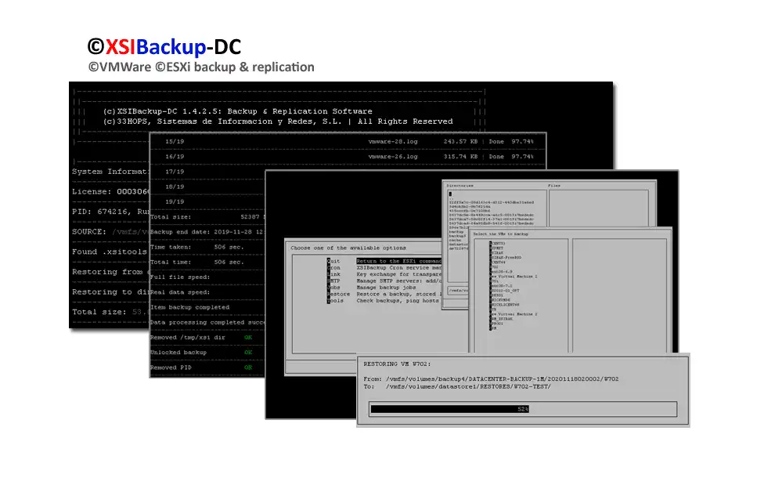Click the 'Total time: 506 sec.' line
This screenshot has height=478, width=764.
pyautogui.click(x=196, y=262)
